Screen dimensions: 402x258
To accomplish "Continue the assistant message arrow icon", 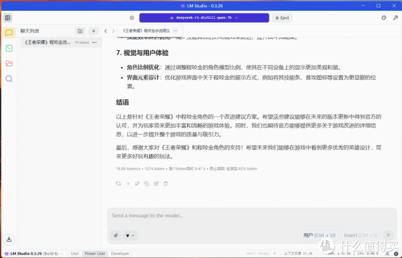I will (128, 184).
